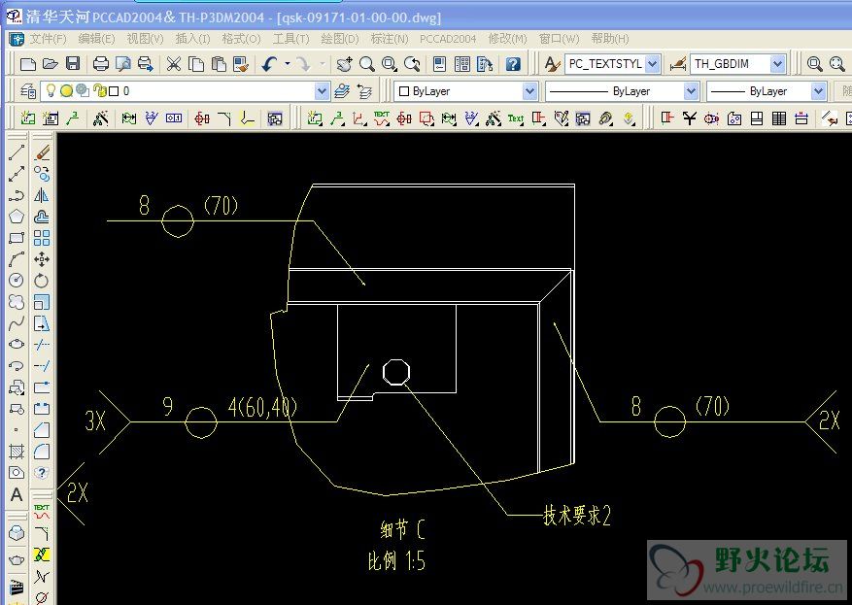Open the 视图(V) menu
Image resolution: width=852 pixels, height=605 pixels.
tap(145, 39)
